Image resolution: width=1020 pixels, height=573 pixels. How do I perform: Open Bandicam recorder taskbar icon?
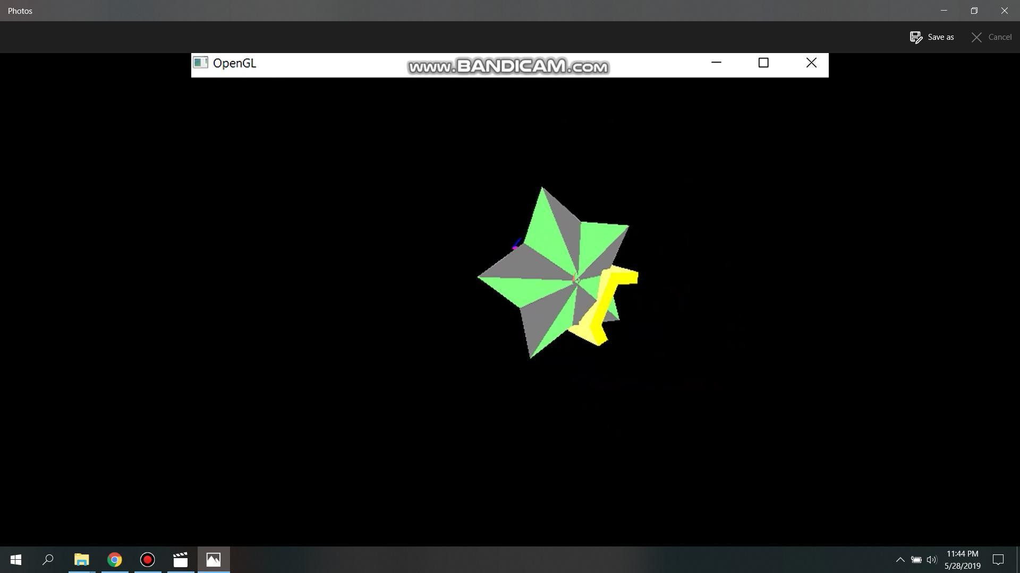pos(147,560)
